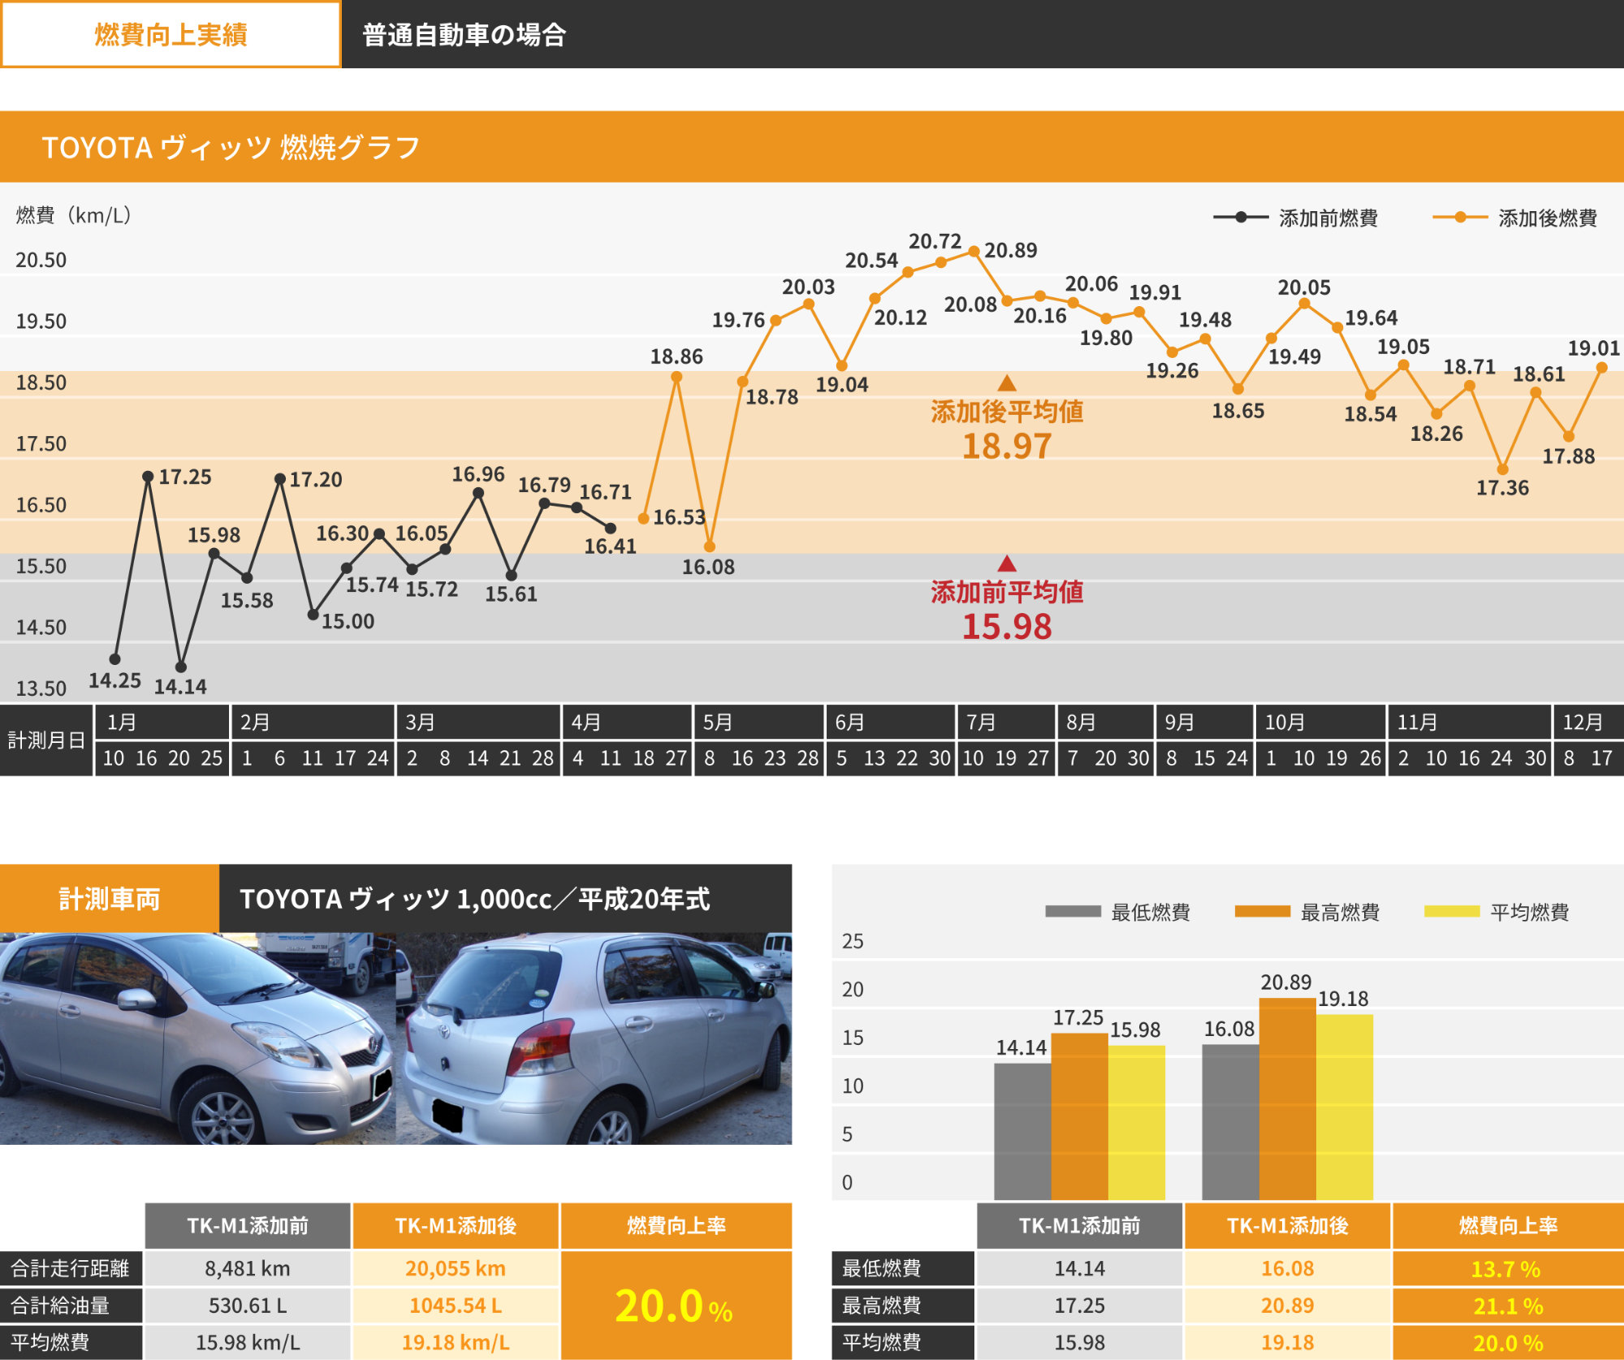Click the 12月 month label on timeline
Image resolution: width=1624 pixels, height=1360 pixels.
1582,722
